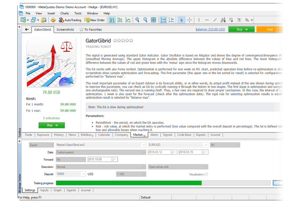Switch to the Inputs tab in Strategy Tester
300x206 pixels.
[44, 190]
